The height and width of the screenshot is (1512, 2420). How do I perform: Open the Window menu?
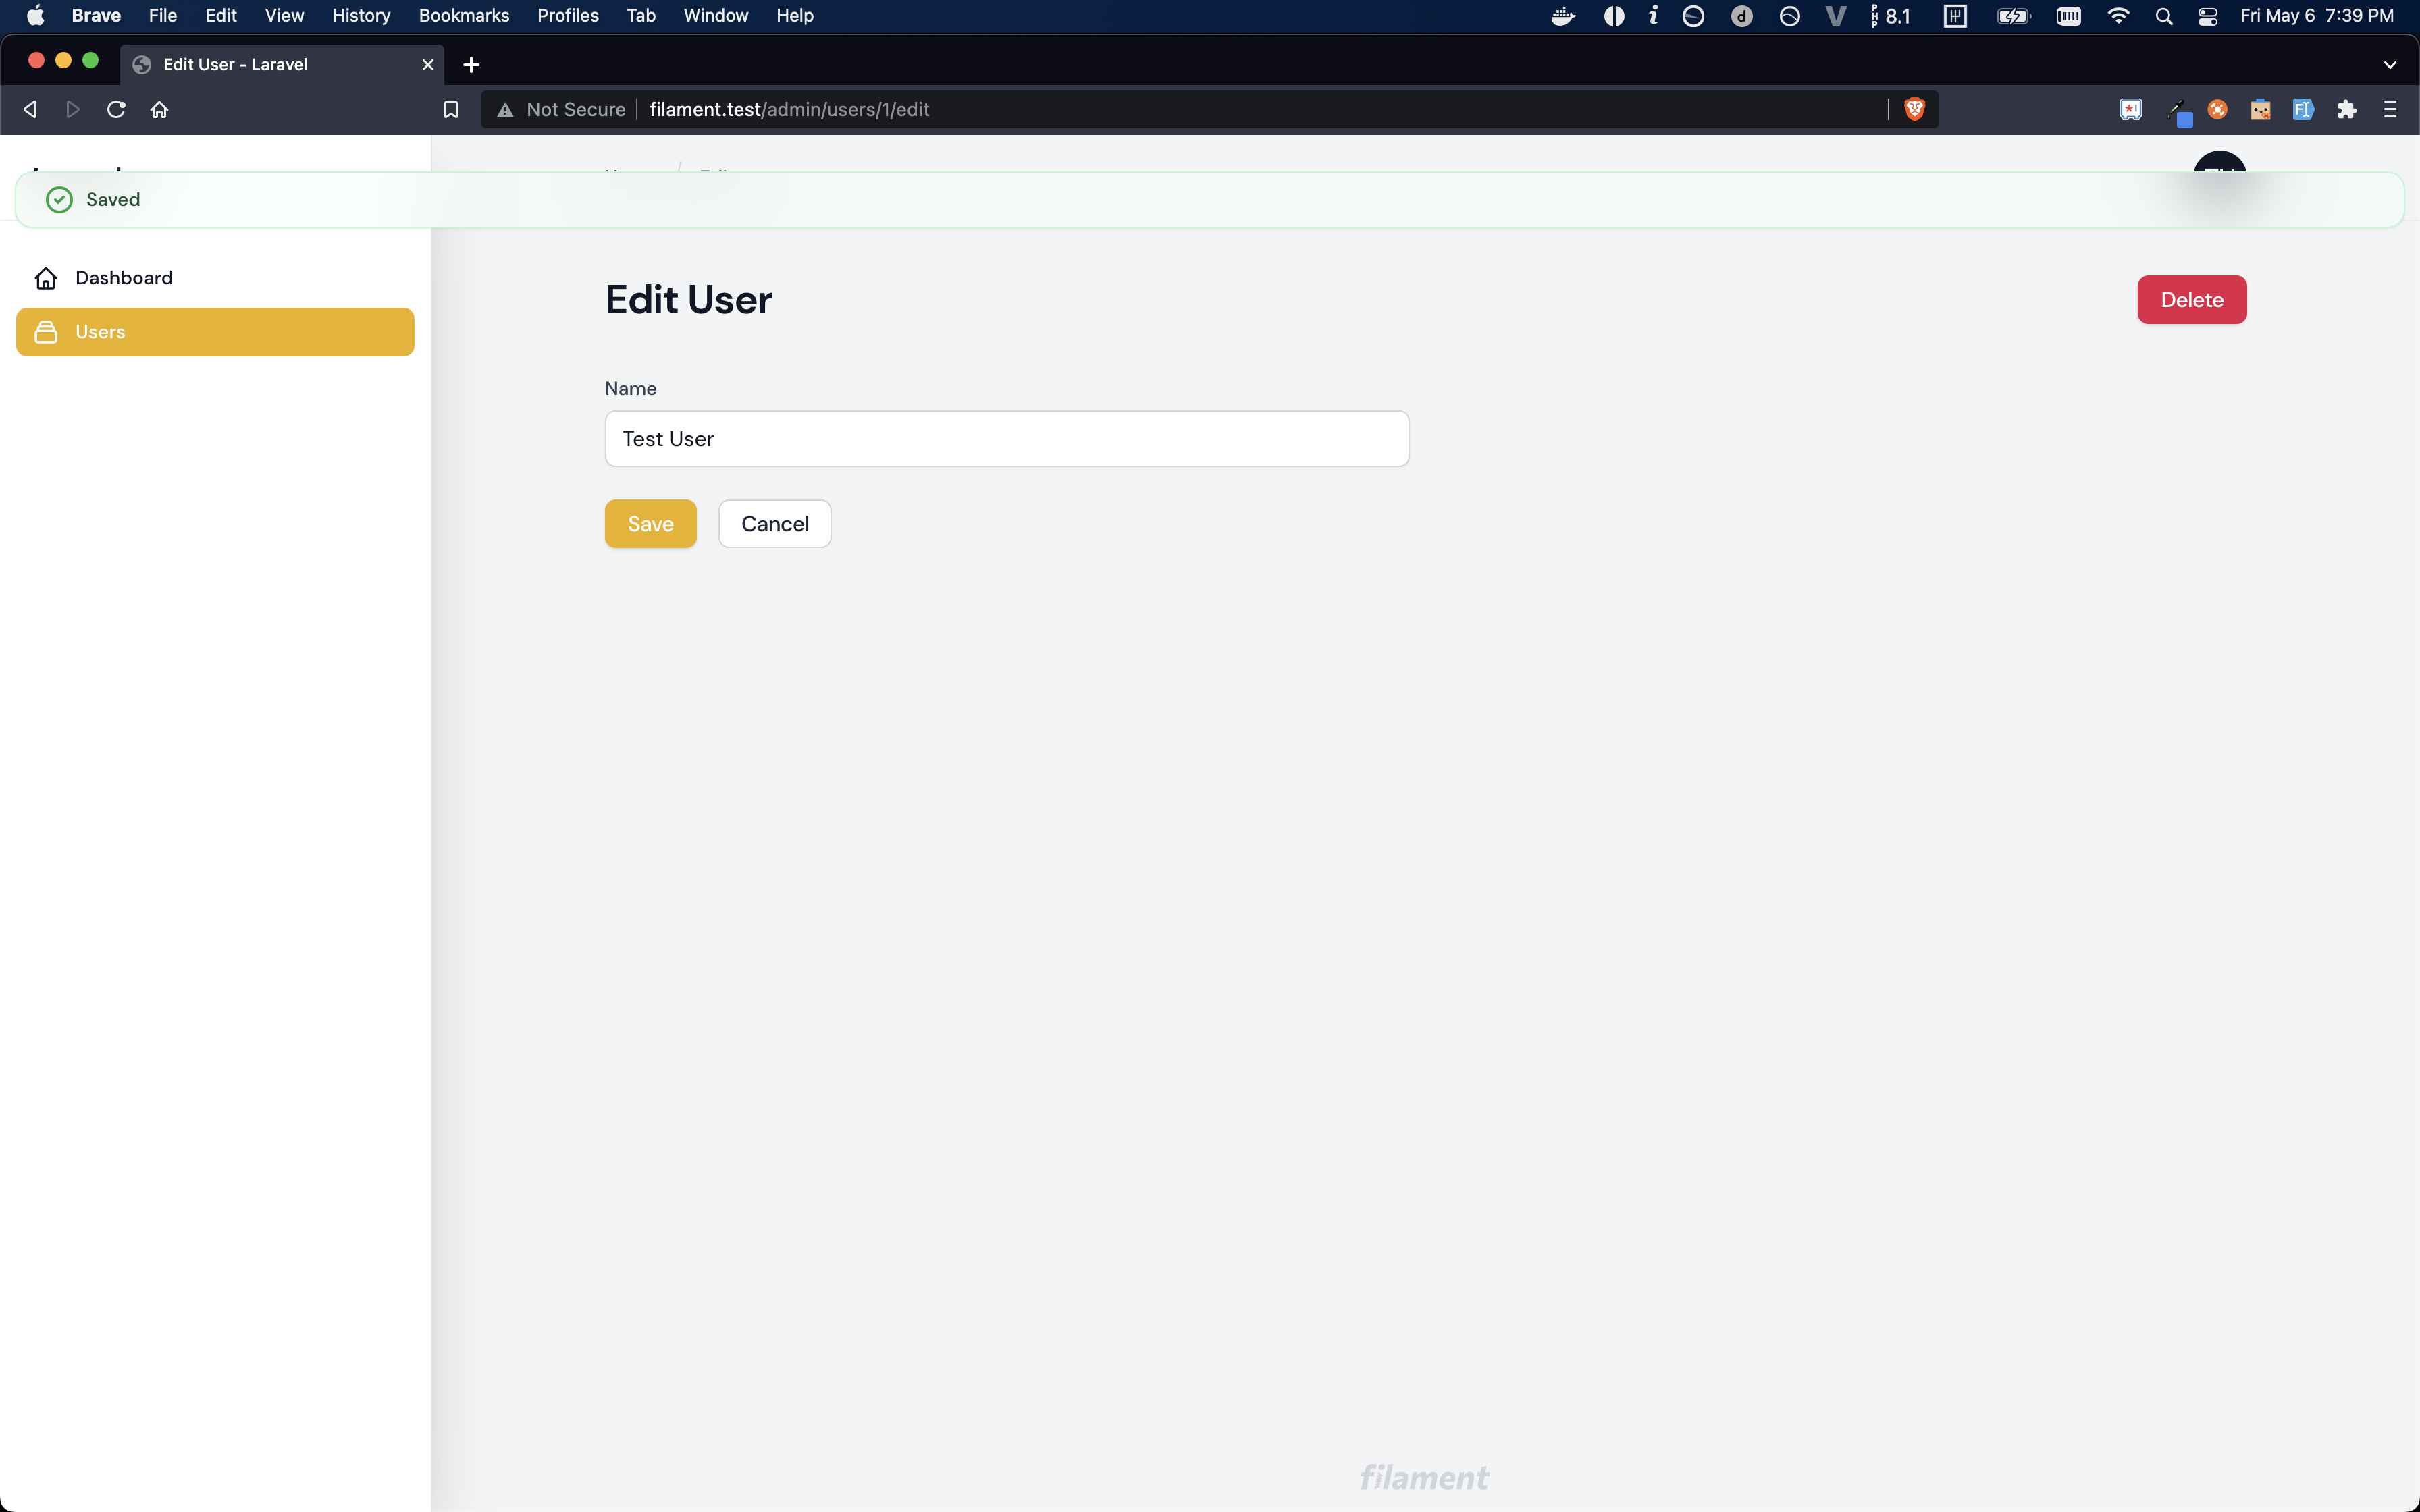716,15
